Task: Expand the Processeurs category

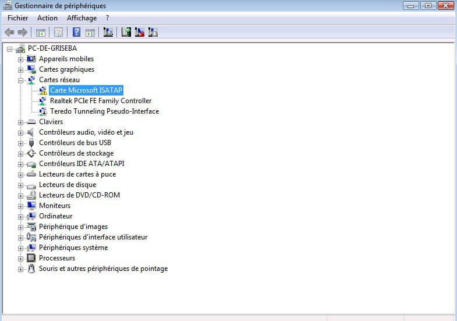Action: click(x=20, y=259)
